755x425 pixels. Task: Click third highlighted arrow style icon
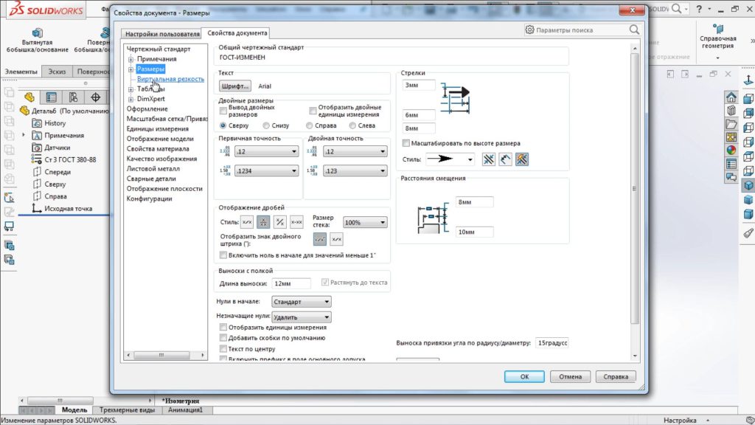[x=522, y=159]
